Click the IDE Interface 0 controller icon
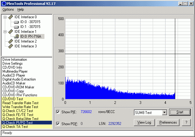This screenshot has height=137, width=195. (11, 17)
